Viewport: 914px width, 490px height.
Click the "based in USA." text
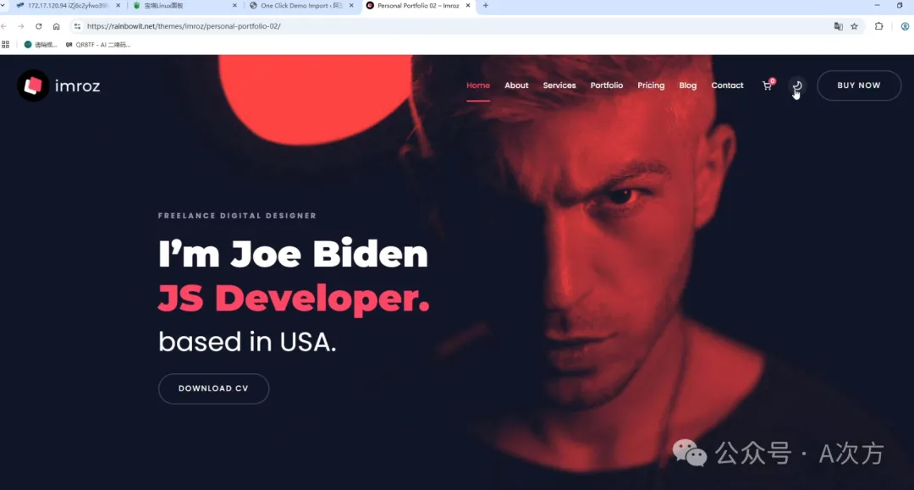click(247, 341)
